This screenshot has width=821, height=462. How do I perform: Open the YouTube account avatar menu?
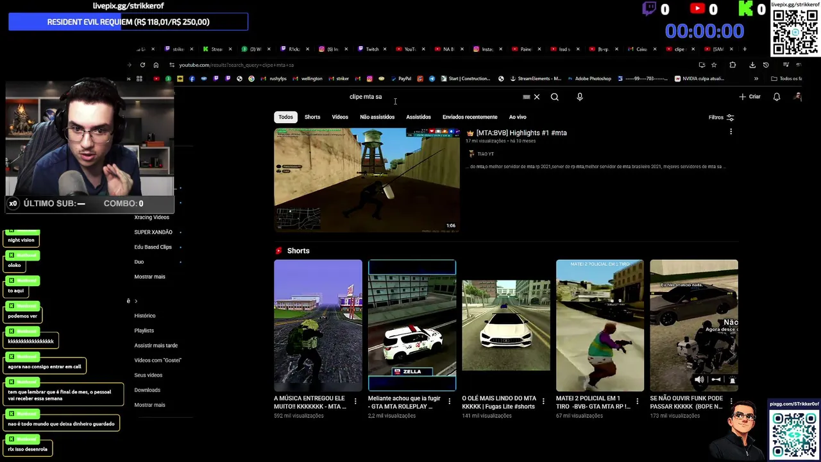[x=798, y=97]
